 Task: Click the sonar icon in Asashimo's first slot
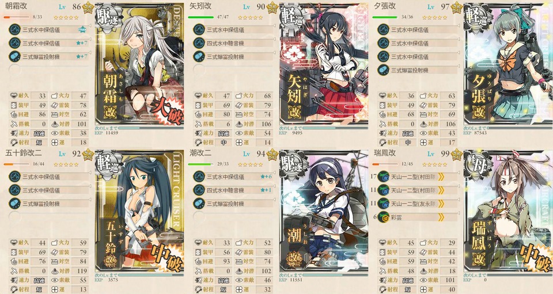pos(15,29)
